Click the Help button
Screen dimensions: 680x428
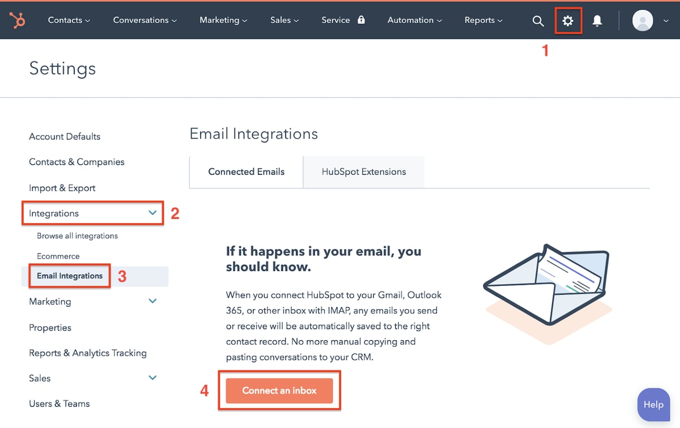(x=653, y=404)
